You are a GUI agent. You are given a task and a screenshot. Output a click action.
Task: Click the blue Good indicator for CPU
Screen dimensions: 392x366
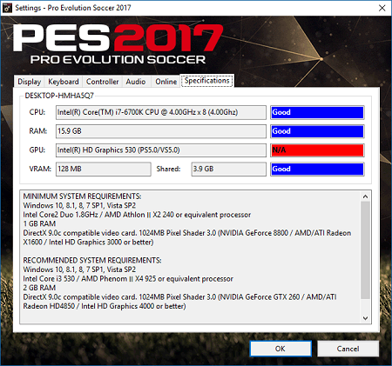click(317, 112)
